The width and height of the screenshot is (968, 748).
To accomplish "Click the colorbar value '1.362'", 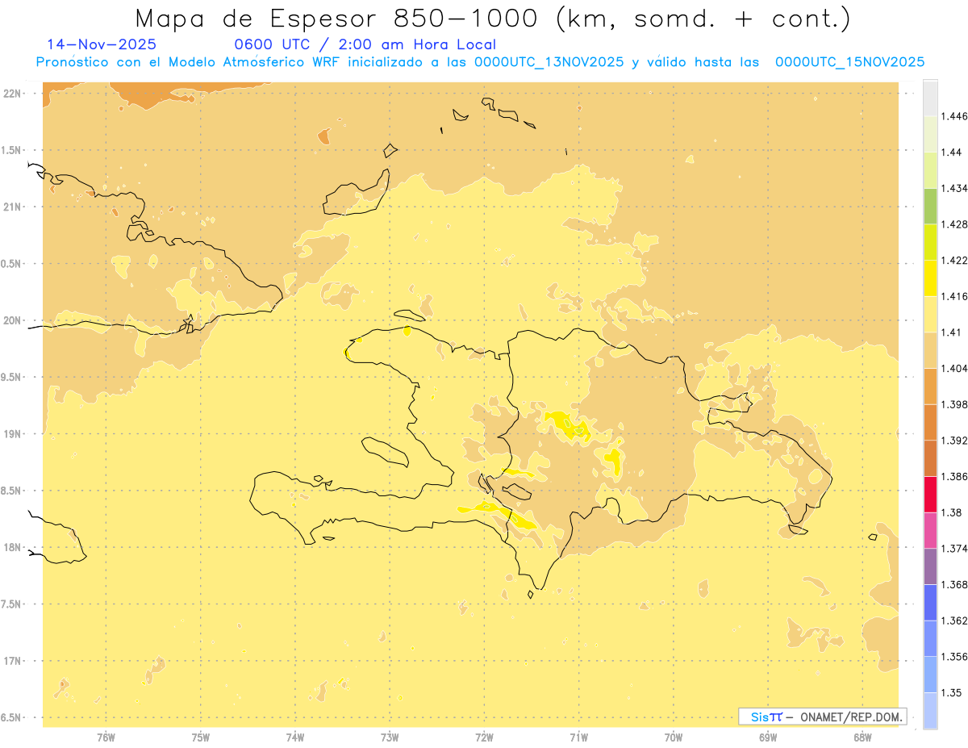I will click(x=956, y=621).
